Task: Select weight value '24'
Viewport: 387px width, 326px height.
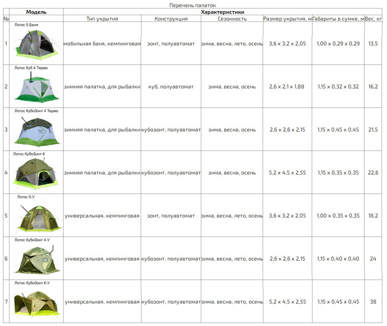Action: coord(373,258)
